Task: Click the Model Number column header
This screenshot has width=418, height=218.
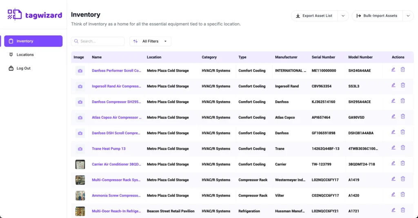Action: point(360,57)
